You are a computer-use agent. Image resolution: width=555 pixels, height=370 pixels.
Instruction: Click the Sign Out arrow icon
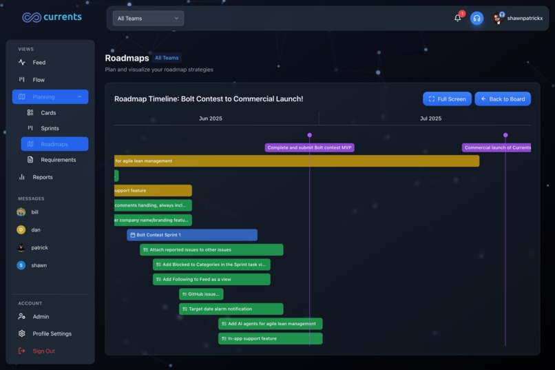pyautogui.click(x=22, y=351)
